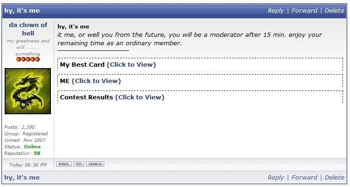Click the green Online status text
Image resolution: width=350 pixels, height=187 pixels.
click(32, 146)
